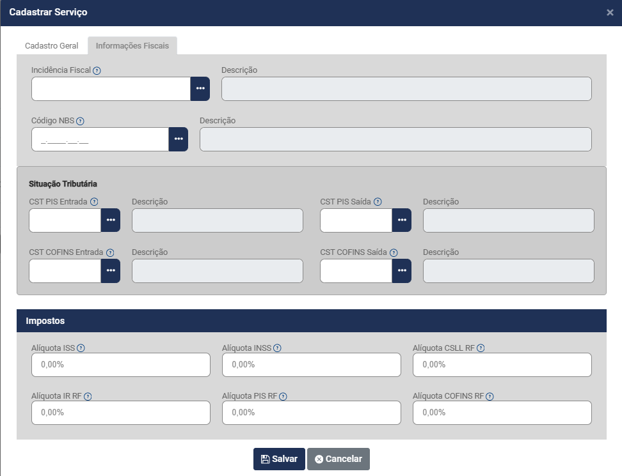Select the Informações Fiscais tab

pyautogui.click(x=132, y=46)
